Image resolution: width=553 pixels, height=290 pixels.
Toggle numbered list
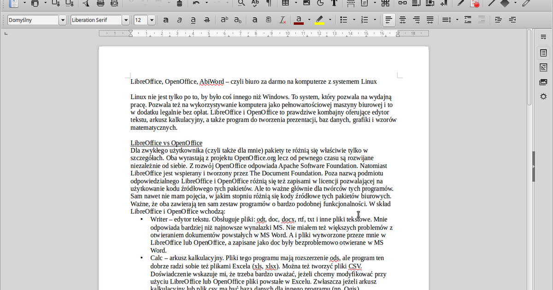365,20
